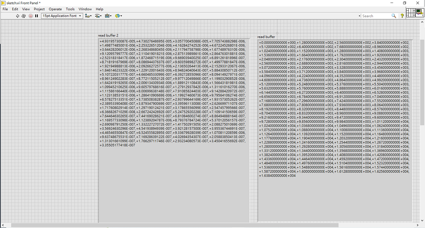Open the Tools menu

tap(71, 9)
